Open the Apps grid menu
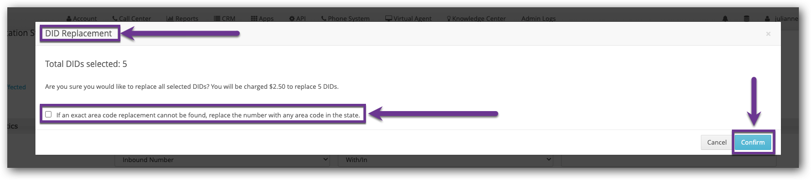811x180 pixels. pyautogui.click(x=262, y=18)
